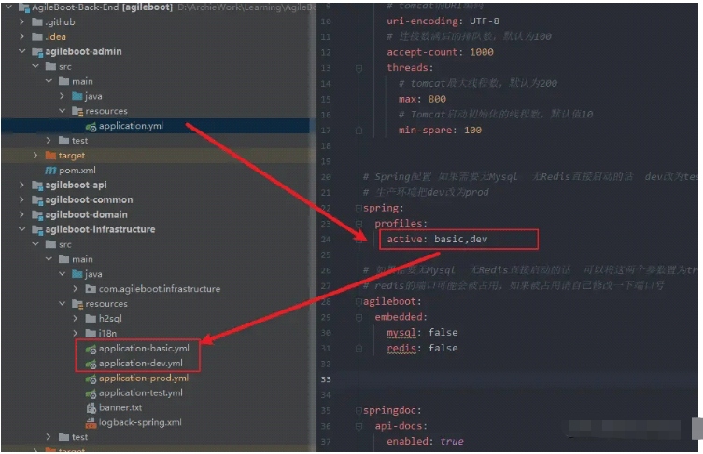Expand the com.agileboot.infrastructure package chevron

[x=76, y=289]
